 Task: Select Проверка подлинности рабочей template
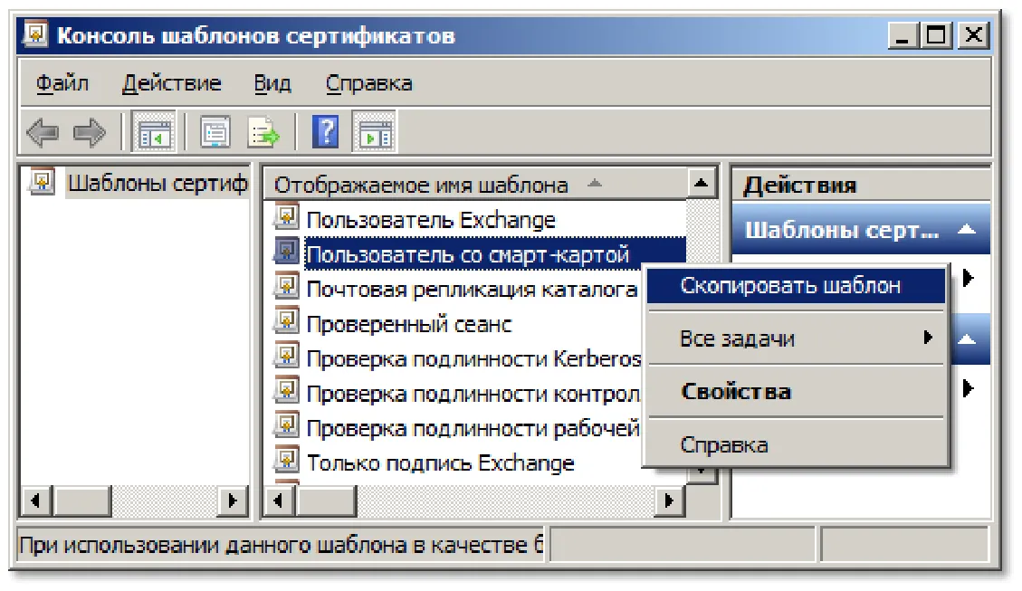point(473,428)
